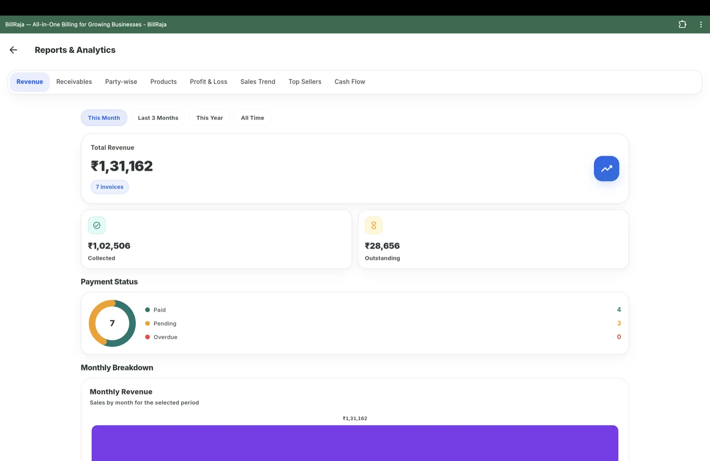The height and width of the screenshot is (461, 710).
Task: Switch to the Products tab
Action: 163,82
